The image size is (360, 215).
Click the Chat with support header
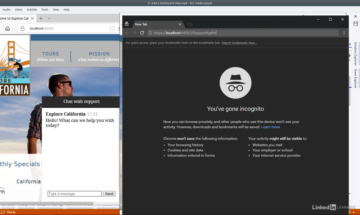81,102
